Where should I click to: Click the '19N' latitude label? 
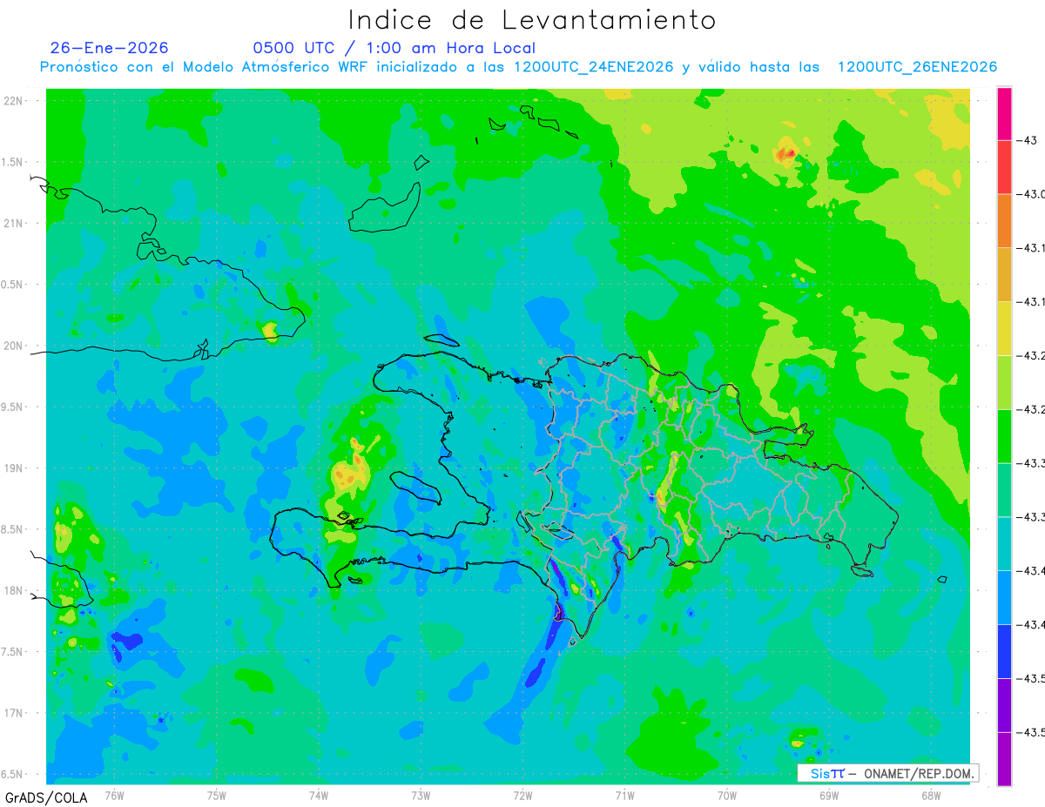click(x=15, y=468)
